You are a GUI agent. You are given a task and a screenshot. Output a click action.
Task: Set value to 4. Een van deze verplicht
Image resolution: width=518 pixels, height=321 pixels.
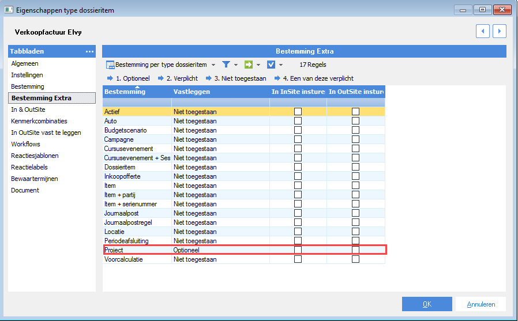click(314, 78)
